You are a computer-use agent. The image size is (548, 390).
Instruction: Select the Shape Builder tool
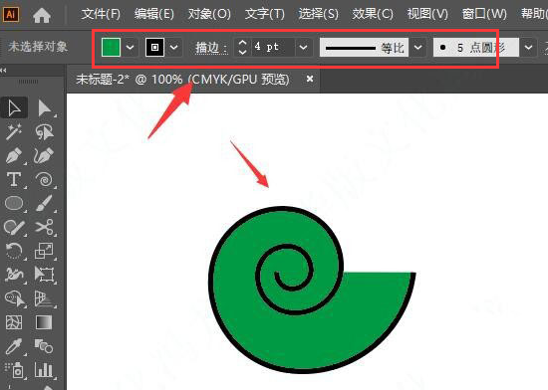pyautogui.click(x=14, y=298)
